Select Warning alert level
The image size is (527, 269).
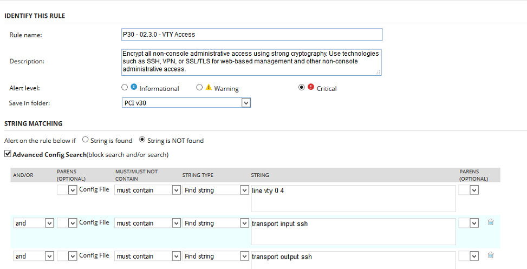tap(199, 87)
